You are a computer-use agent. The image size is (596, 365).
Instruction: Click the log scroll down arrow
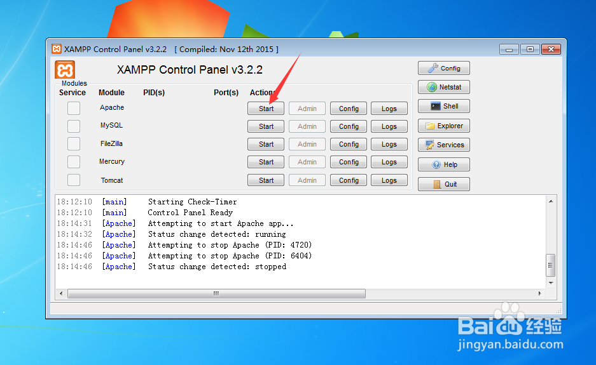551,283
